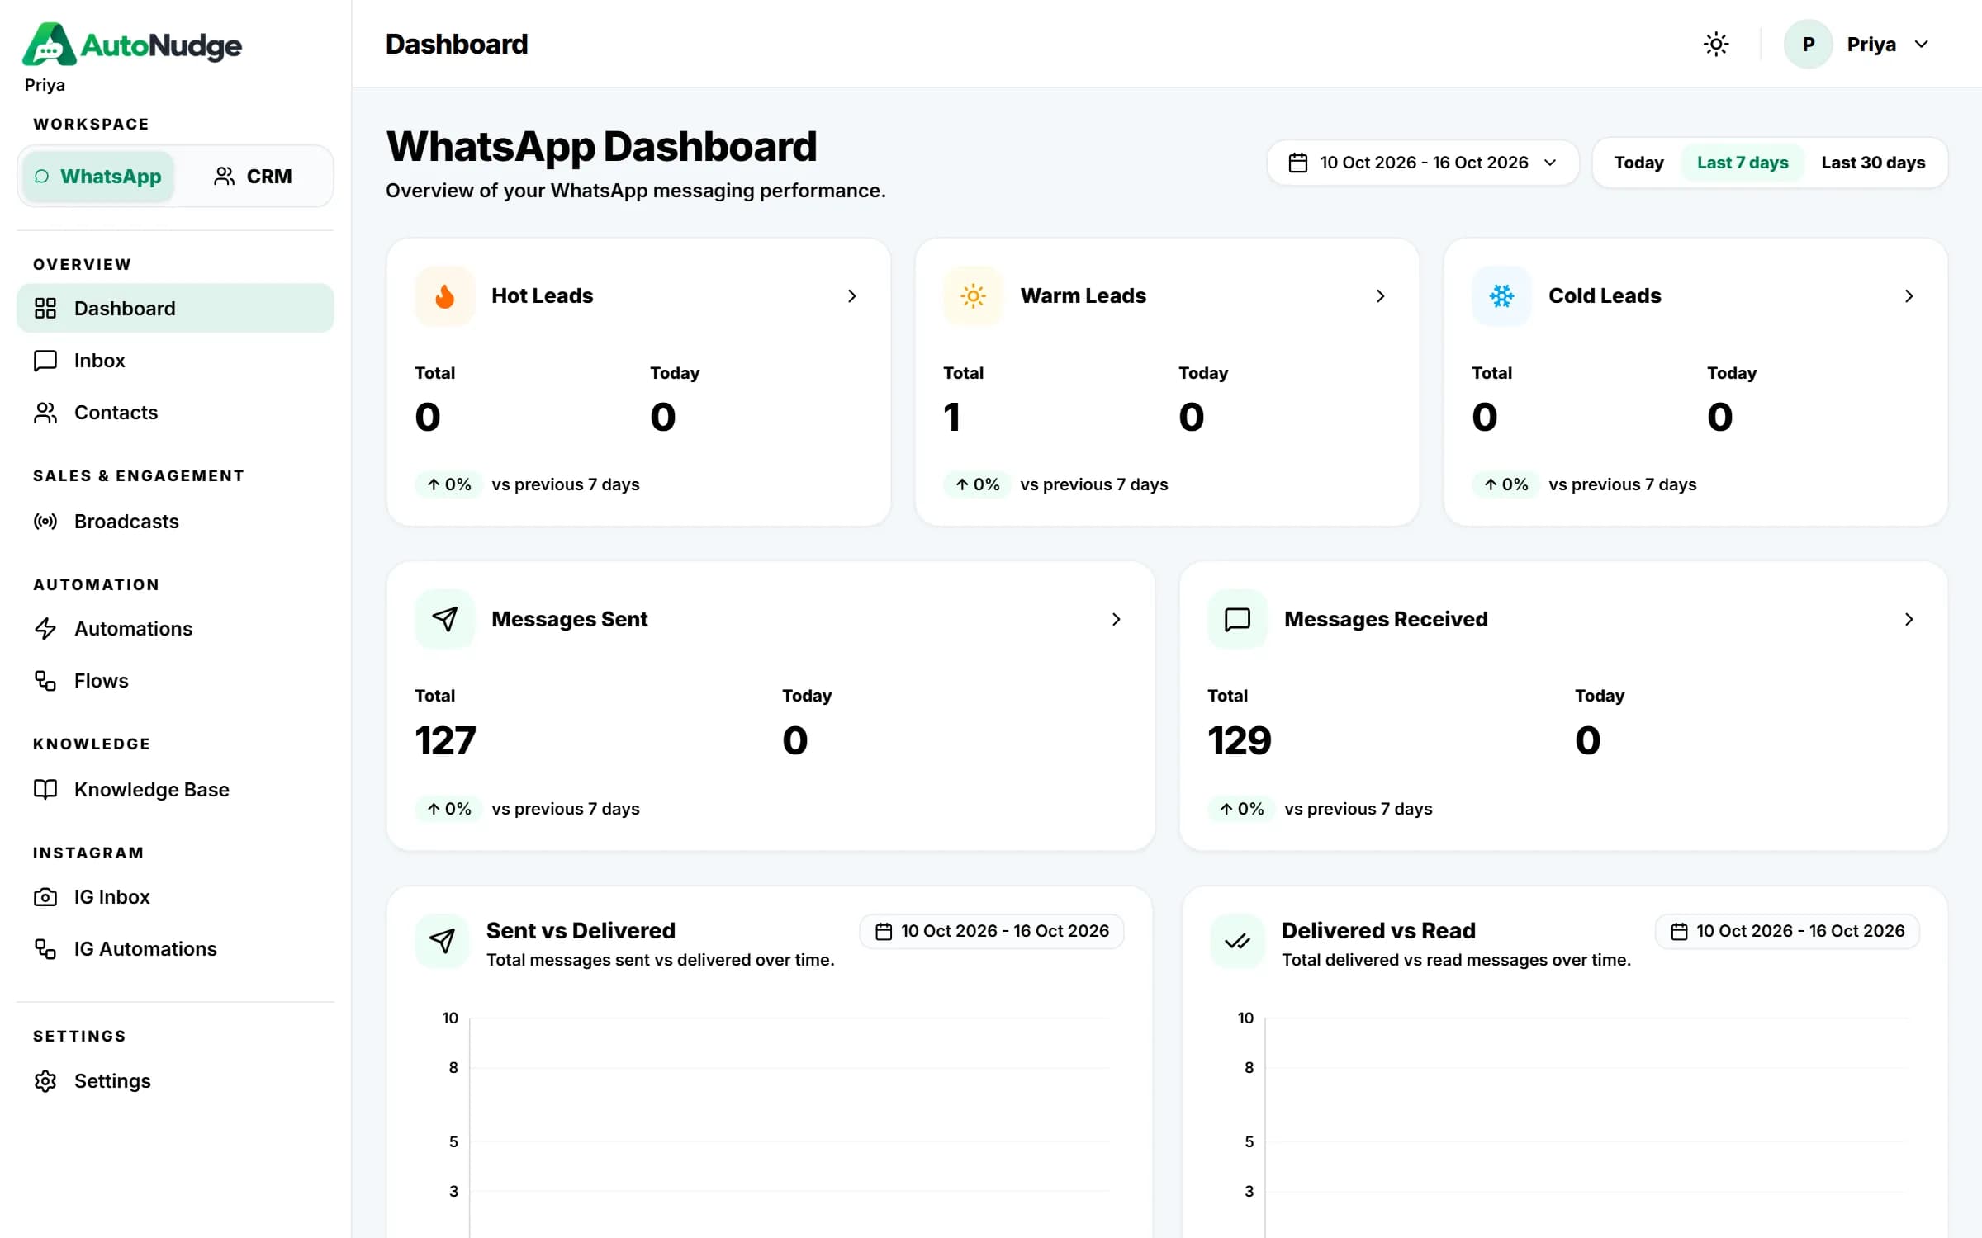The width and height of the screenshot is (1982, 1238).
Task: Expand Warm Leads card chevron
Action: [x=1381, y=296]
